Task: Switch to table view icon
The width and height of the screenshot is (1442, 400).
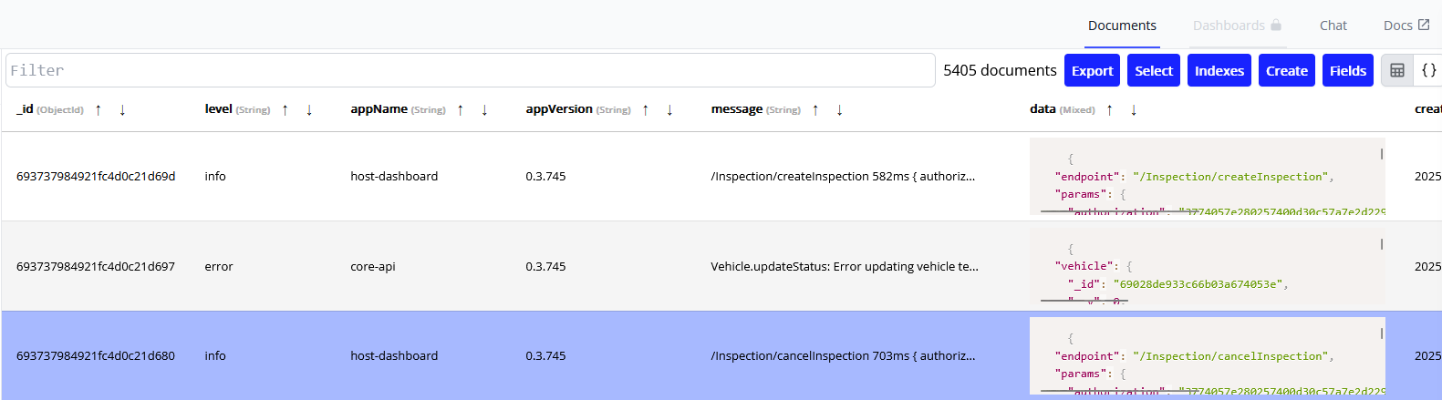Action: tap(1396, 70)
